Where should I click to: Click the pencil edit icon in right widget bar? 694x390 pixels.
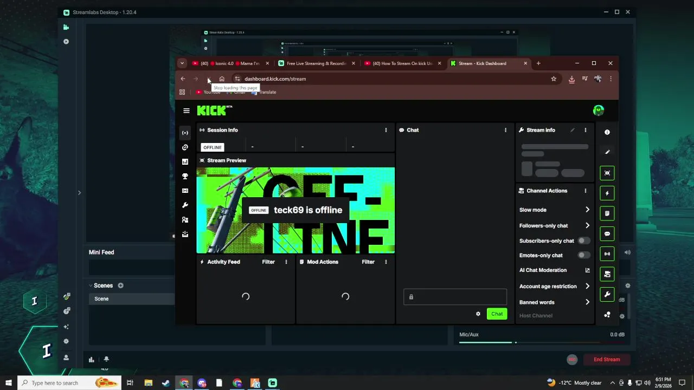[x=607, y=152]
